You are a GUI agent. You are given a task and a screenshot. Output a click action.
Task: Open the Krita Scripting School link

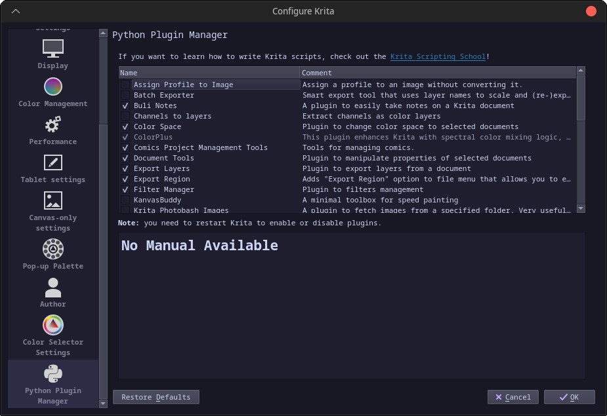click(438, 57)
